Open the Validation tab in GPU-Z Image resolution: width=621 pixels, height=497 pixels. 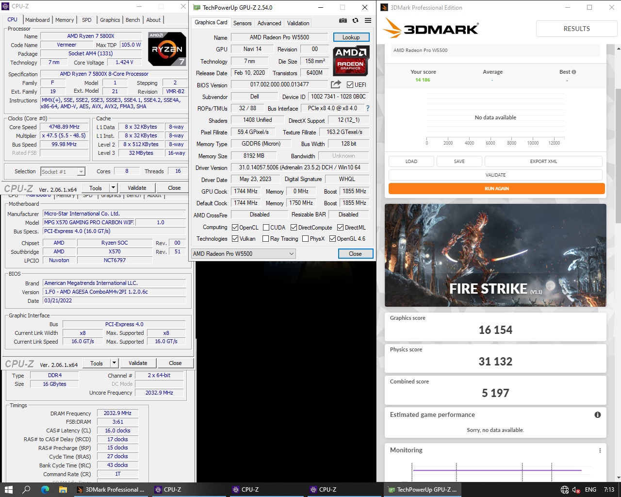point(298,23)
